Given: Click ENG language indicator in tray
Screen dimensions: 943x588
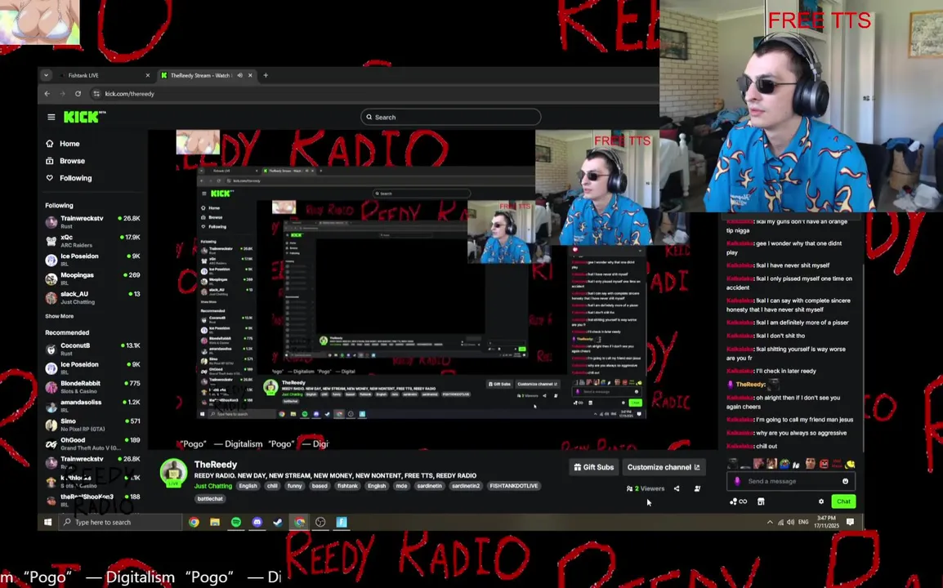Looking at the screenshot, I should coord(803,522).
